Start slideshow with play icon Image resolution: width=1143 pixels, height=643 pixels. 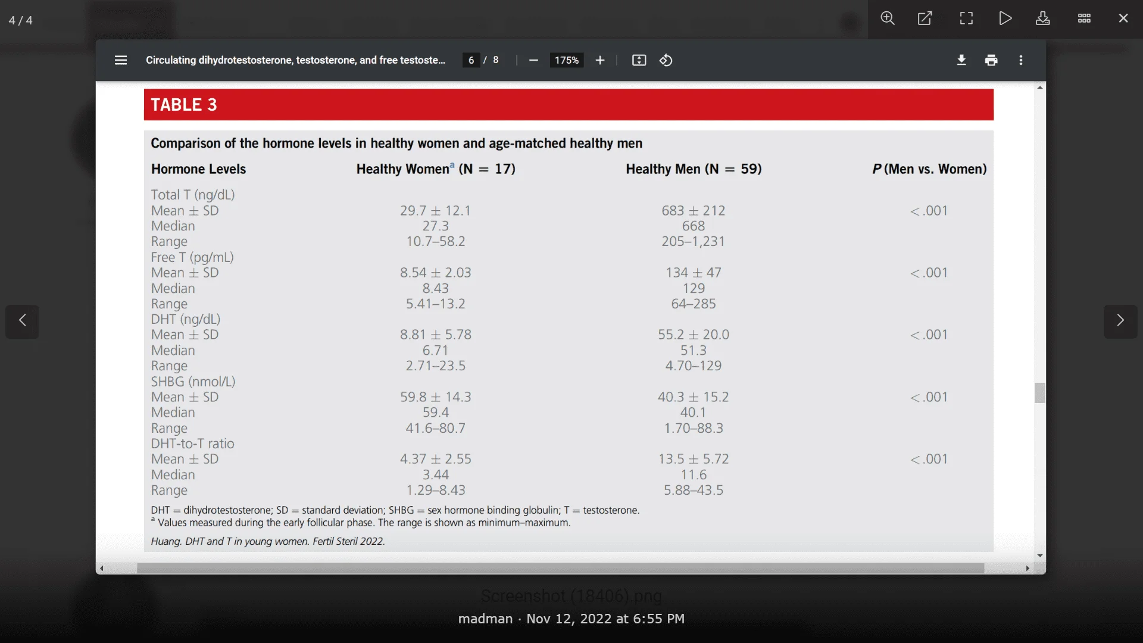tap(1005, 18)
